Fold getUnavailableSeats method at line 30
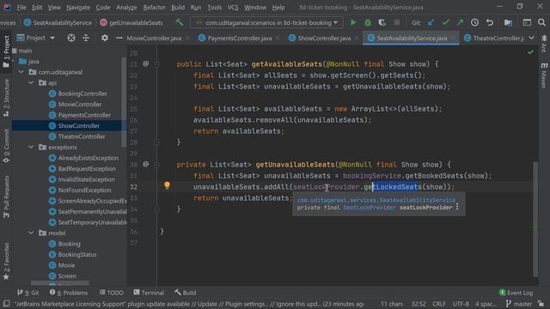 pyautogui.click(x=156, y=165)
